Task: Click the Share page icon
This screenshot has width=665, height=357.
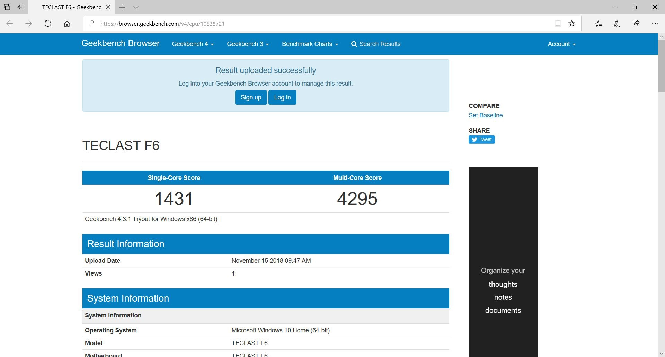Action: click(636, 24)
